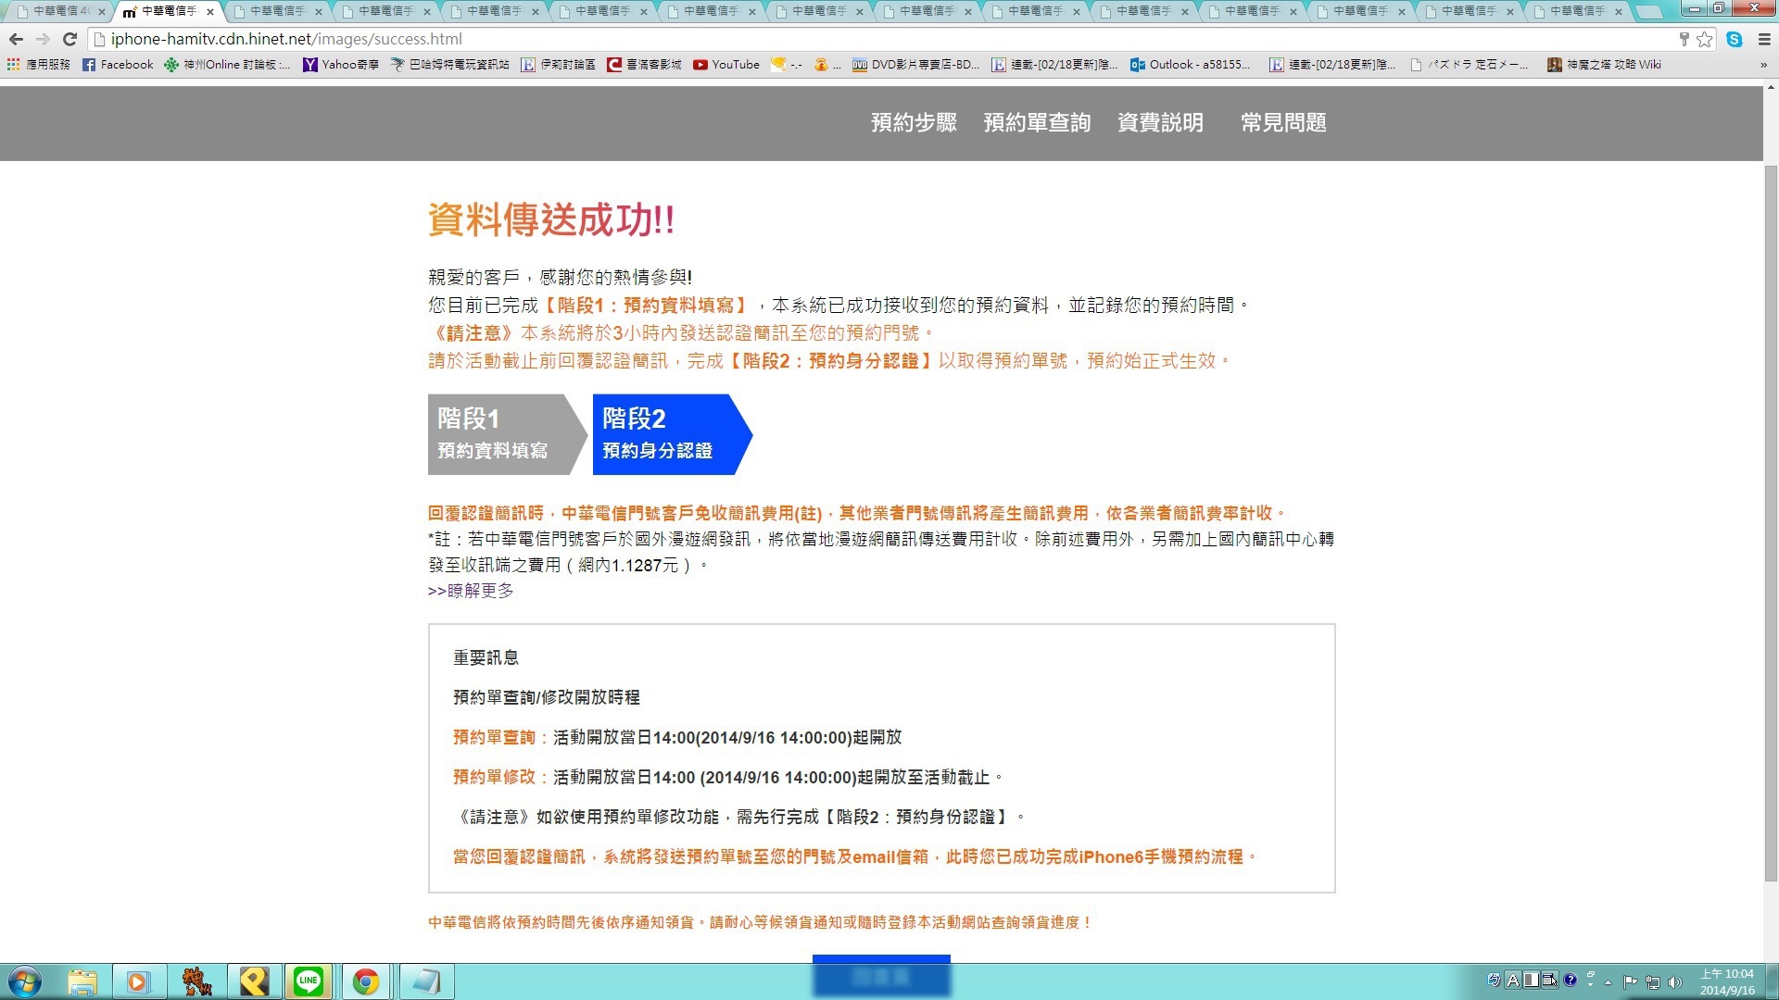This screenshot has height=1000, width=1779.
Task: Switch to Chrome in the taskbar
Action: pos(366,981)
